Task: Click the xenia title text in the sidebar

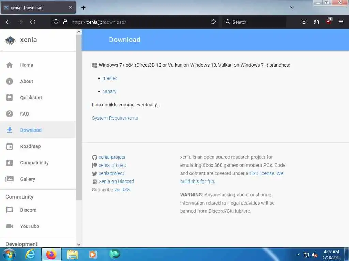Action: (29, 40)
